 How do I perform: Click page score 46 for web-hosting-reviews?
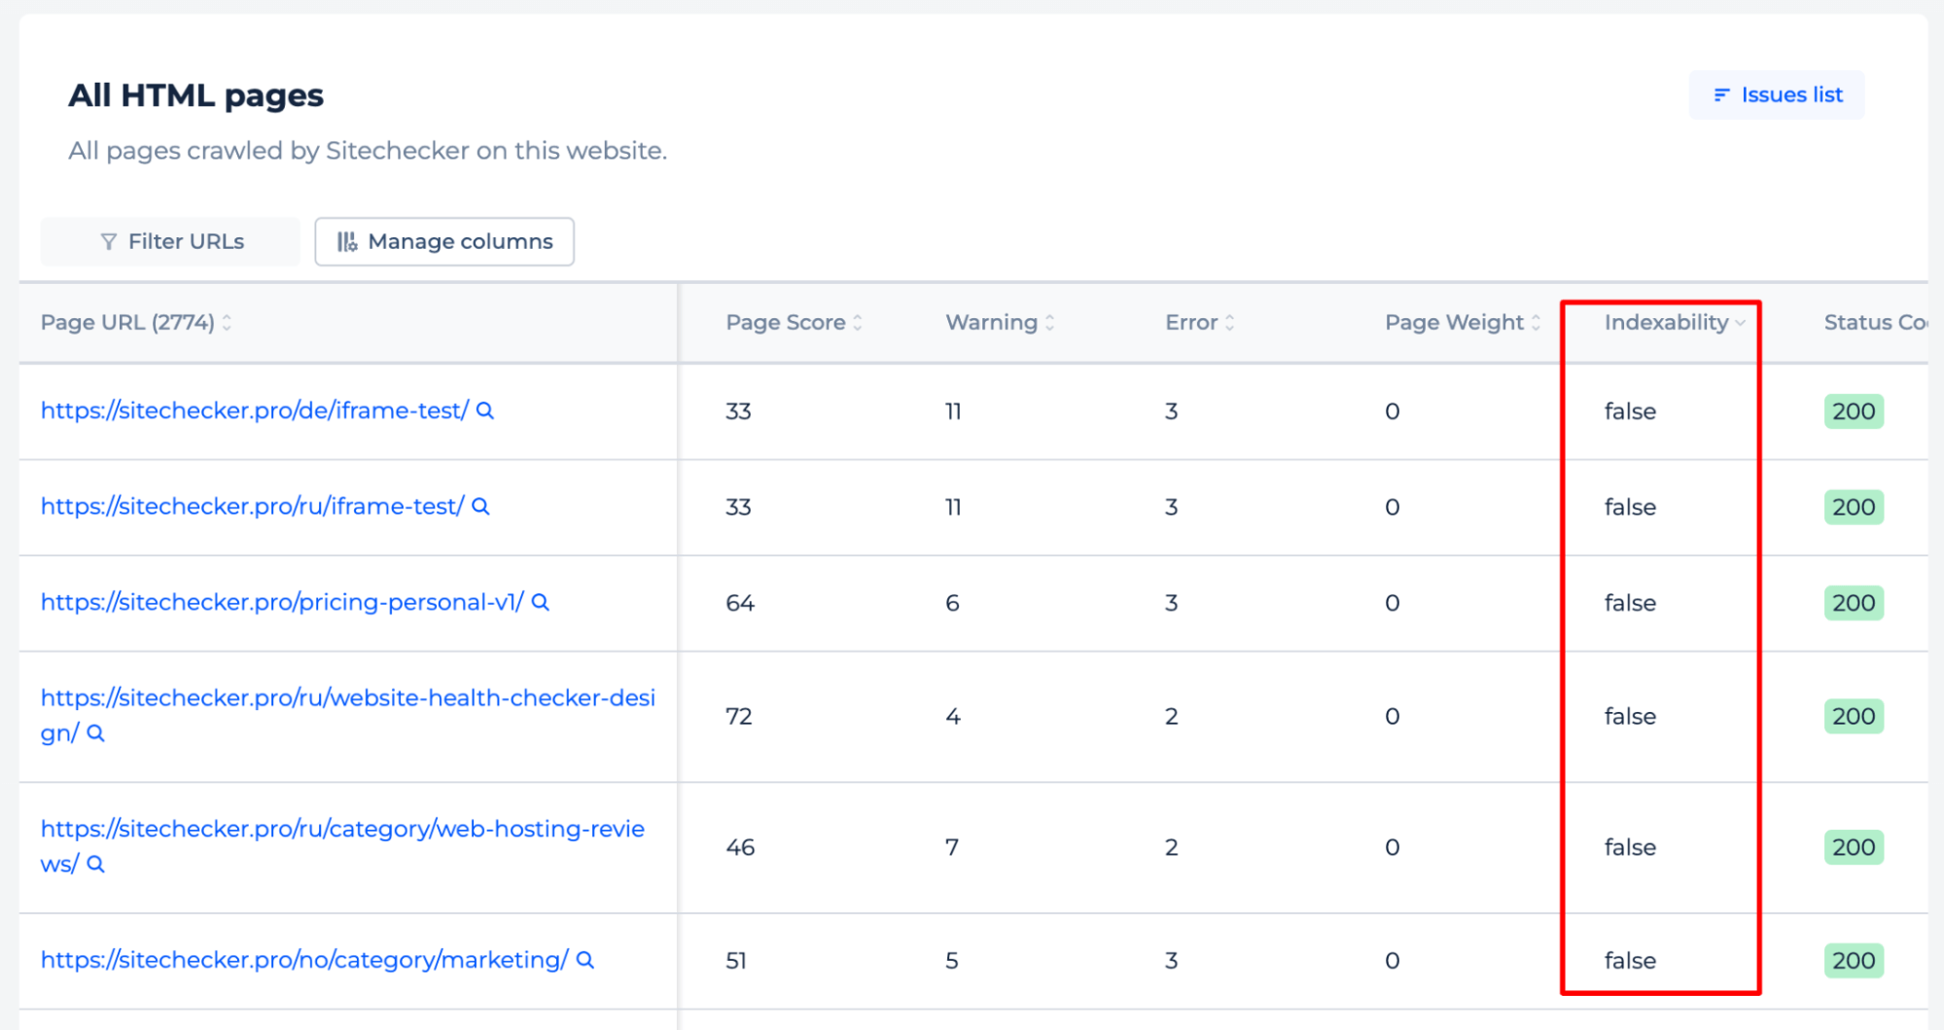[740, 847]
